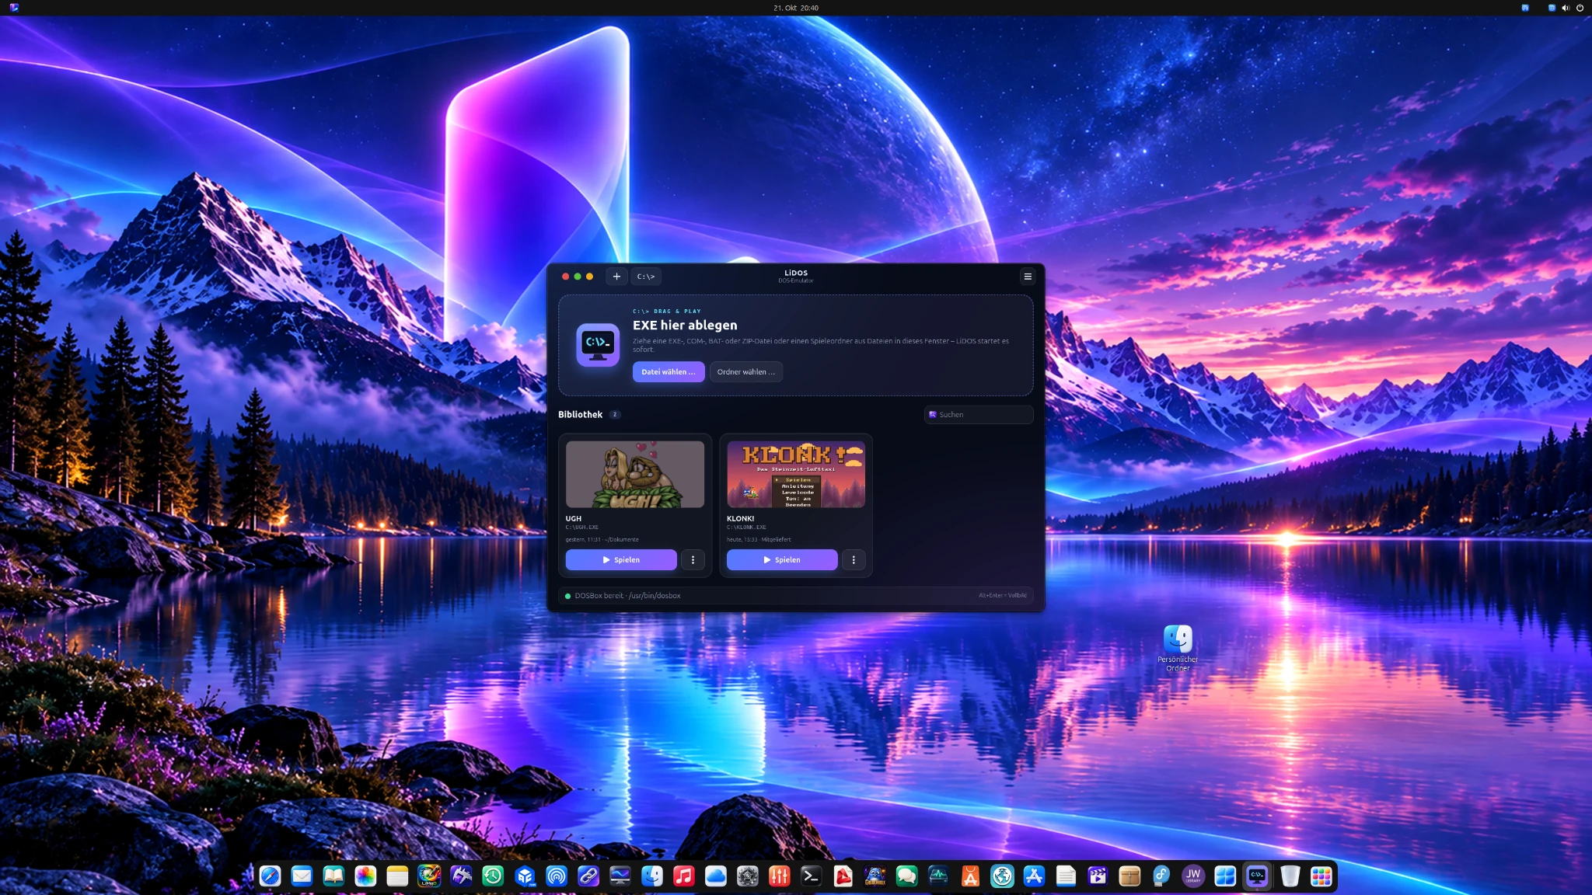Play UGH with its Spielen button
This screenshot has width=1592, height=895.
tap(621, 560)
